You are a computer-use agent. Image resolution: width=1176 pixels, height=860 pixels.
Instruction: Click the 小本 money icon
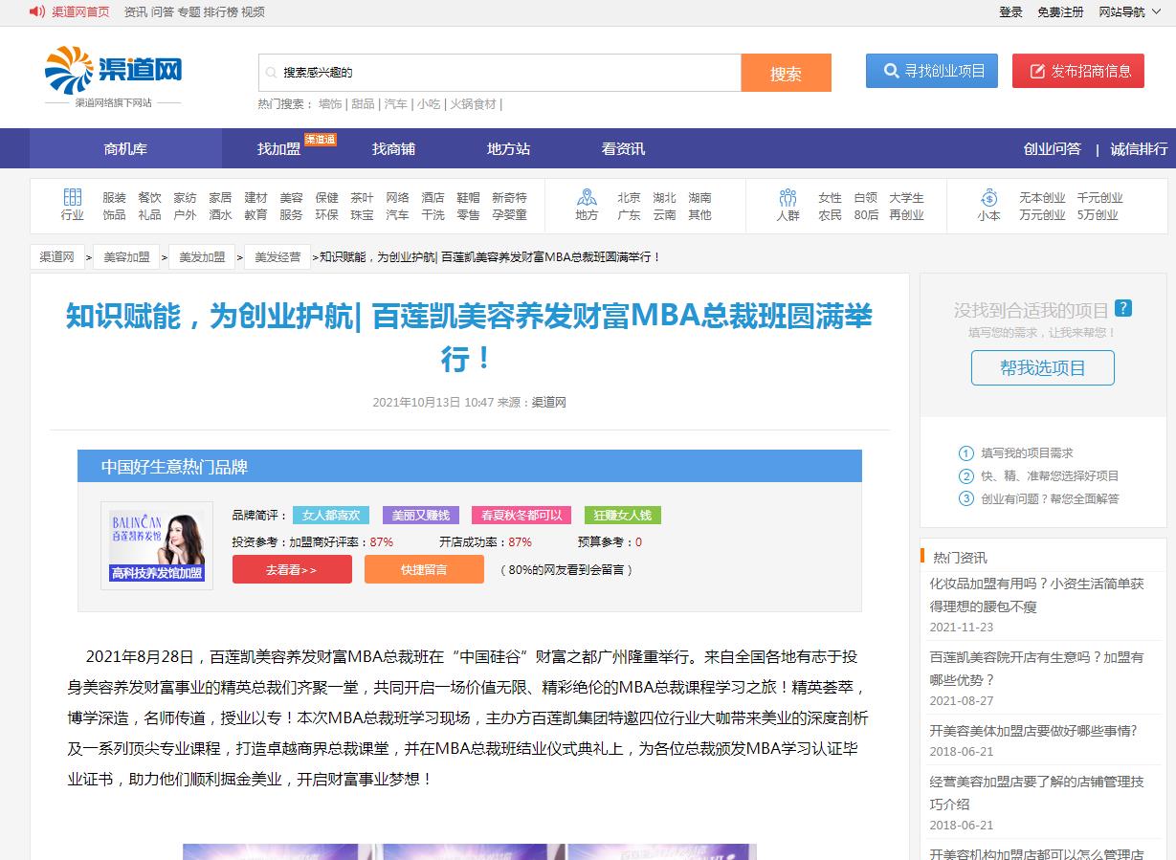tap(988, 197)
